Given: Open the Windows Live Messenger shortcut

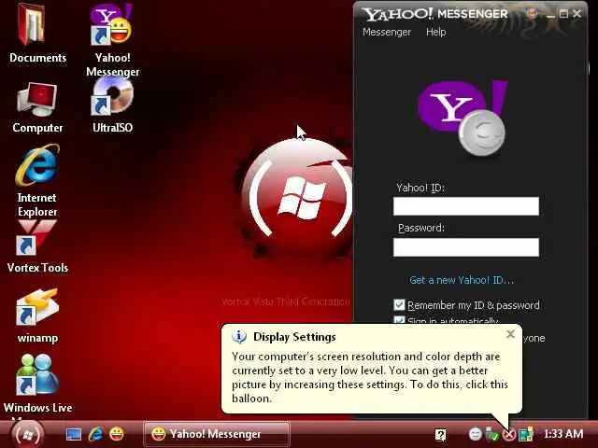Looking at the screenshot, I should tap(37, 385).
